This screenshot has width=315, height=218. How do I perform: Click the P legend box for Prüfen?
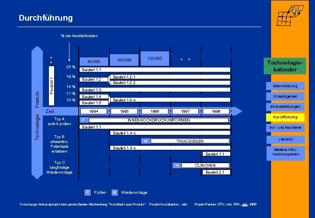(x=88, y=192)
